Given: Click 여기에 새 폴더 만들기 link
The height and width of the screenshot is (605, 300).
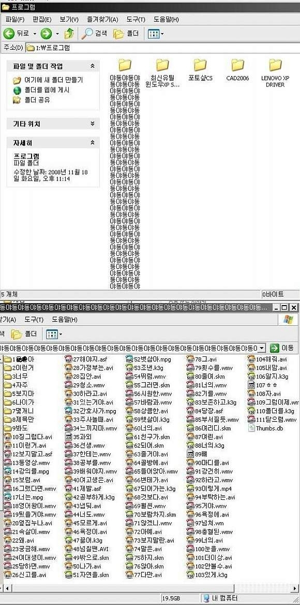Looking at the screenshot, I should pos(53,80).
